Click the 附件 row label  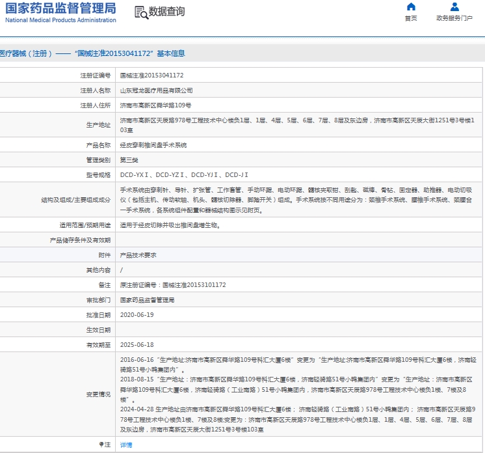point(105,255)
